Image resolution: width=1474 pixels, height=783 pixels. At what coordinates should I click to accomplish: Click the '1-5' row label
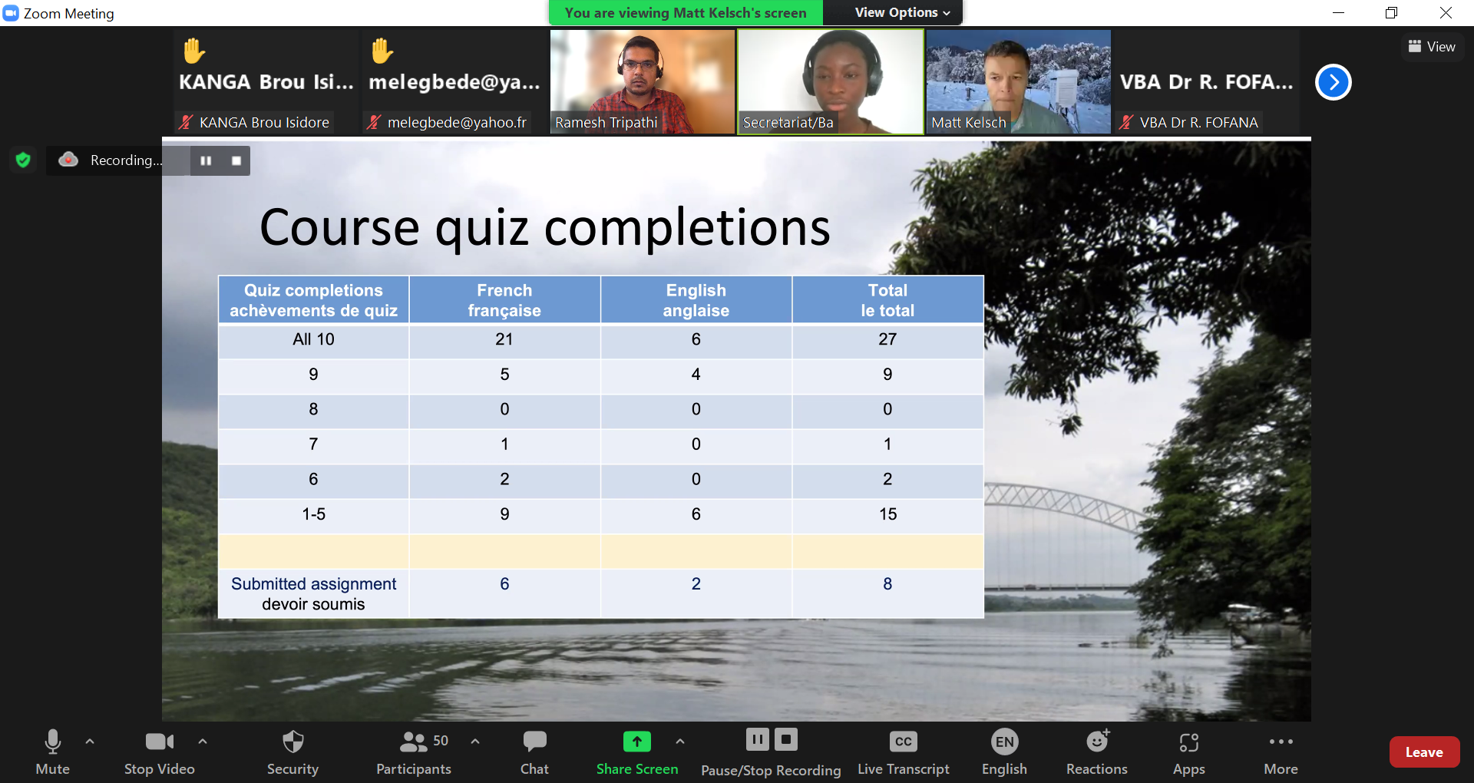coord(313,514)
